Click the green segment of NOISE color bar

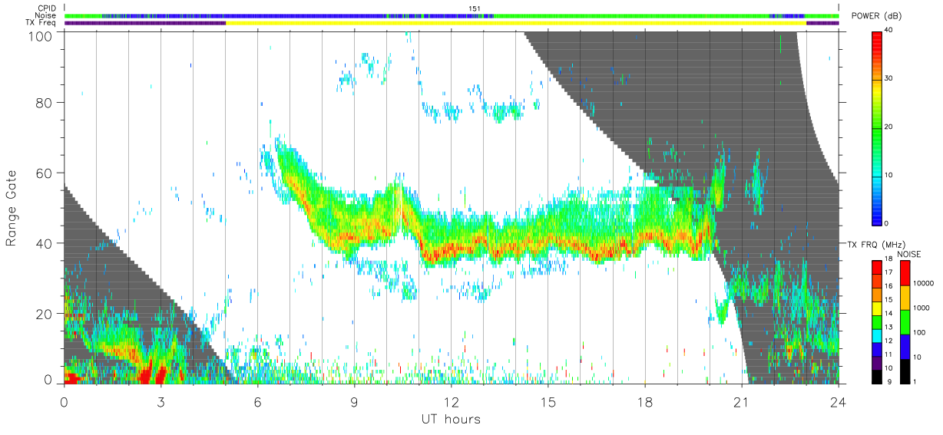906,322
